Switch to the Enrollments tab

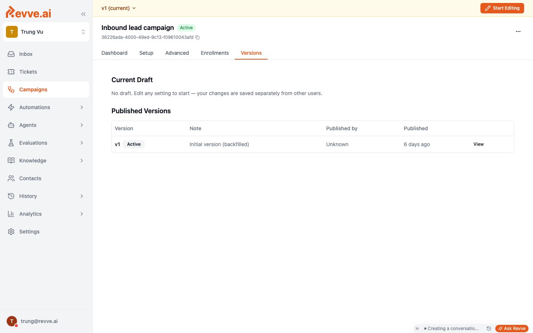click(215, 53)
